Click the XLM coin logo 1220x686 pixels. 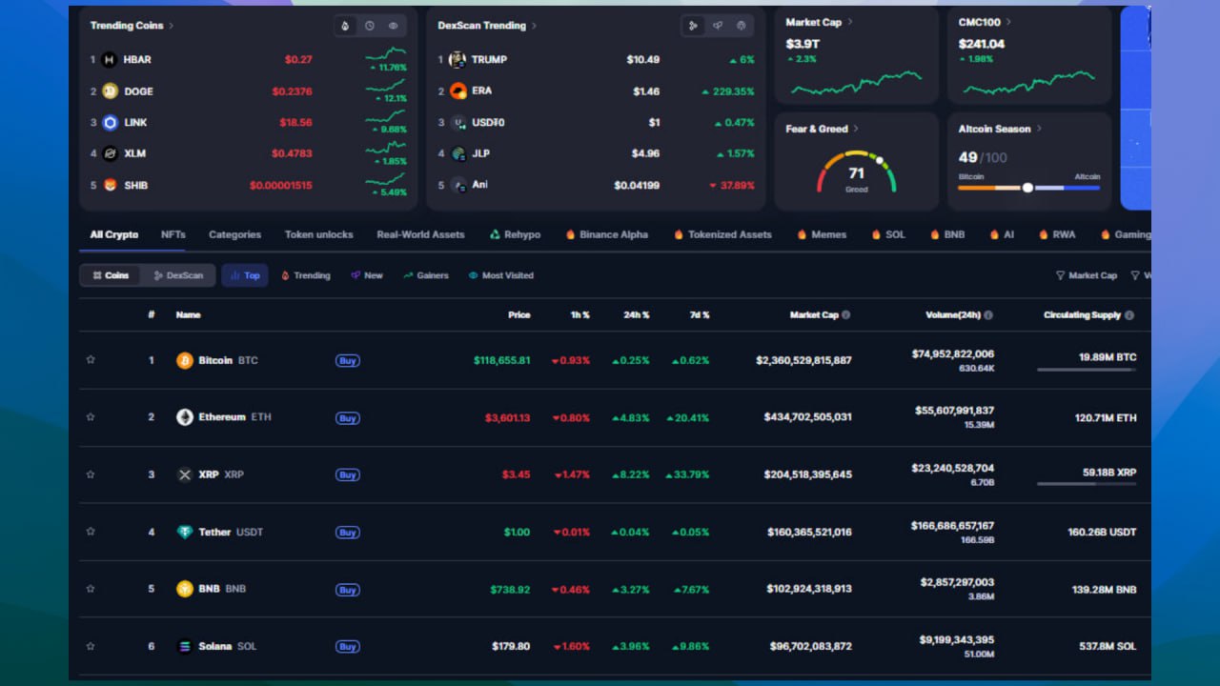pos(110,153)
